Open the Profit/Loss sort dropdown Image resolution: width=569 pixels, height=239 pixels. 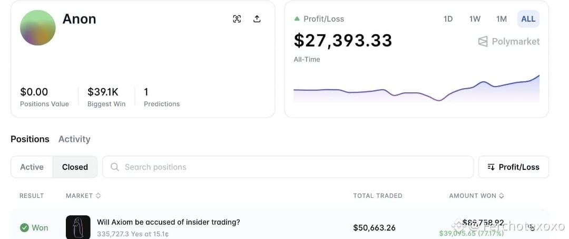pos(514,167)
